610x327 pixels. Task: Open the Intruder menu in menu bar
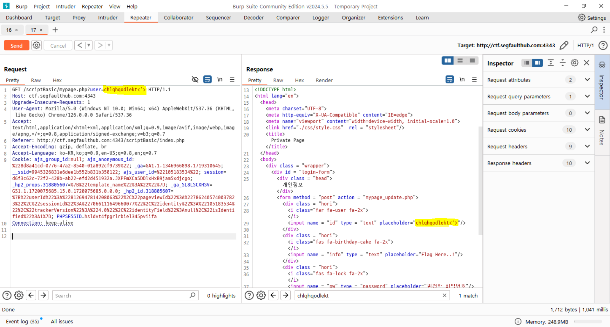click(x=66, y=6)
